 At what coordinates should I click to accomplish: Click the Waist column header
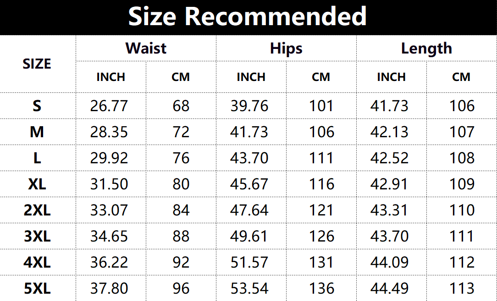(x=146, y=48)
